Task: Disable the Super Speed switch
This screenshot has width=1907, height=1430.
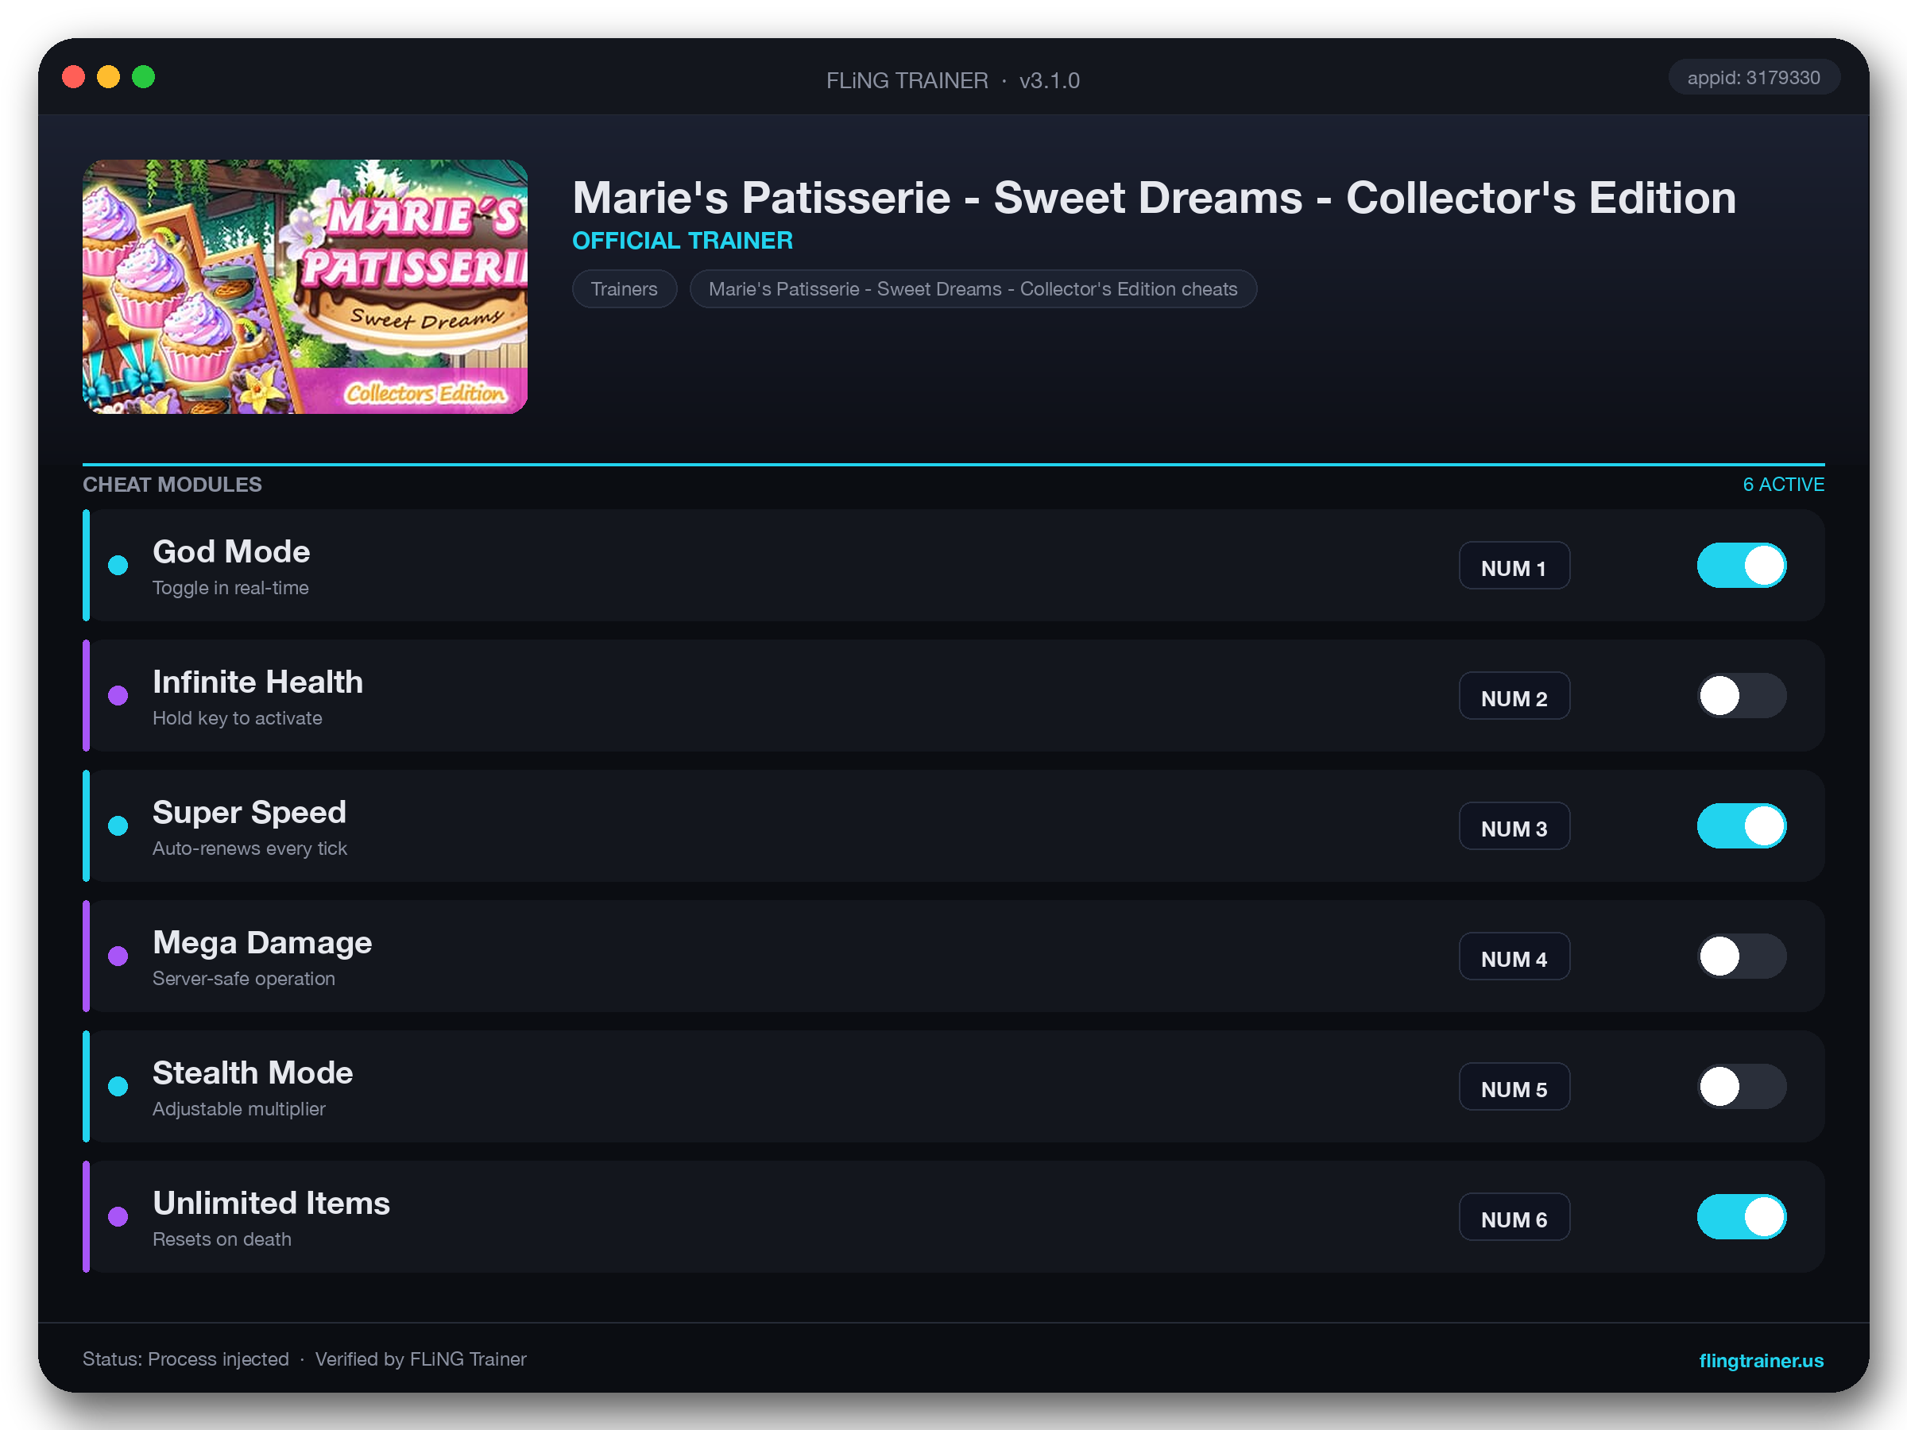Action: pyautogui.click(x=1741, y=825)
